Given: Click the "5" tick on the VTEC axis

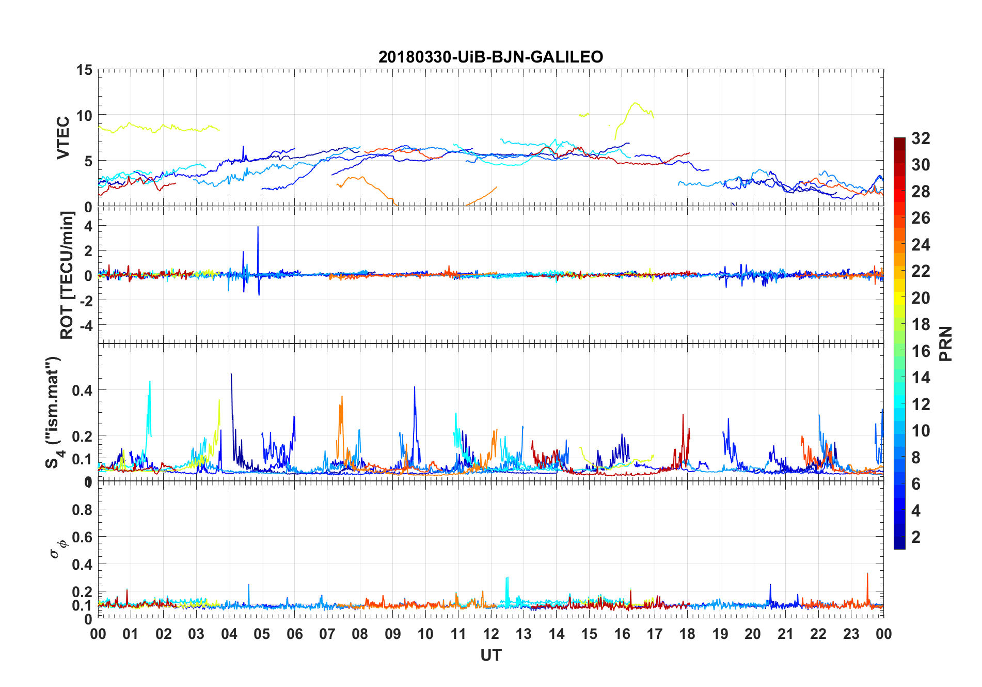Looking at the screenshot, I should point(88,161).
